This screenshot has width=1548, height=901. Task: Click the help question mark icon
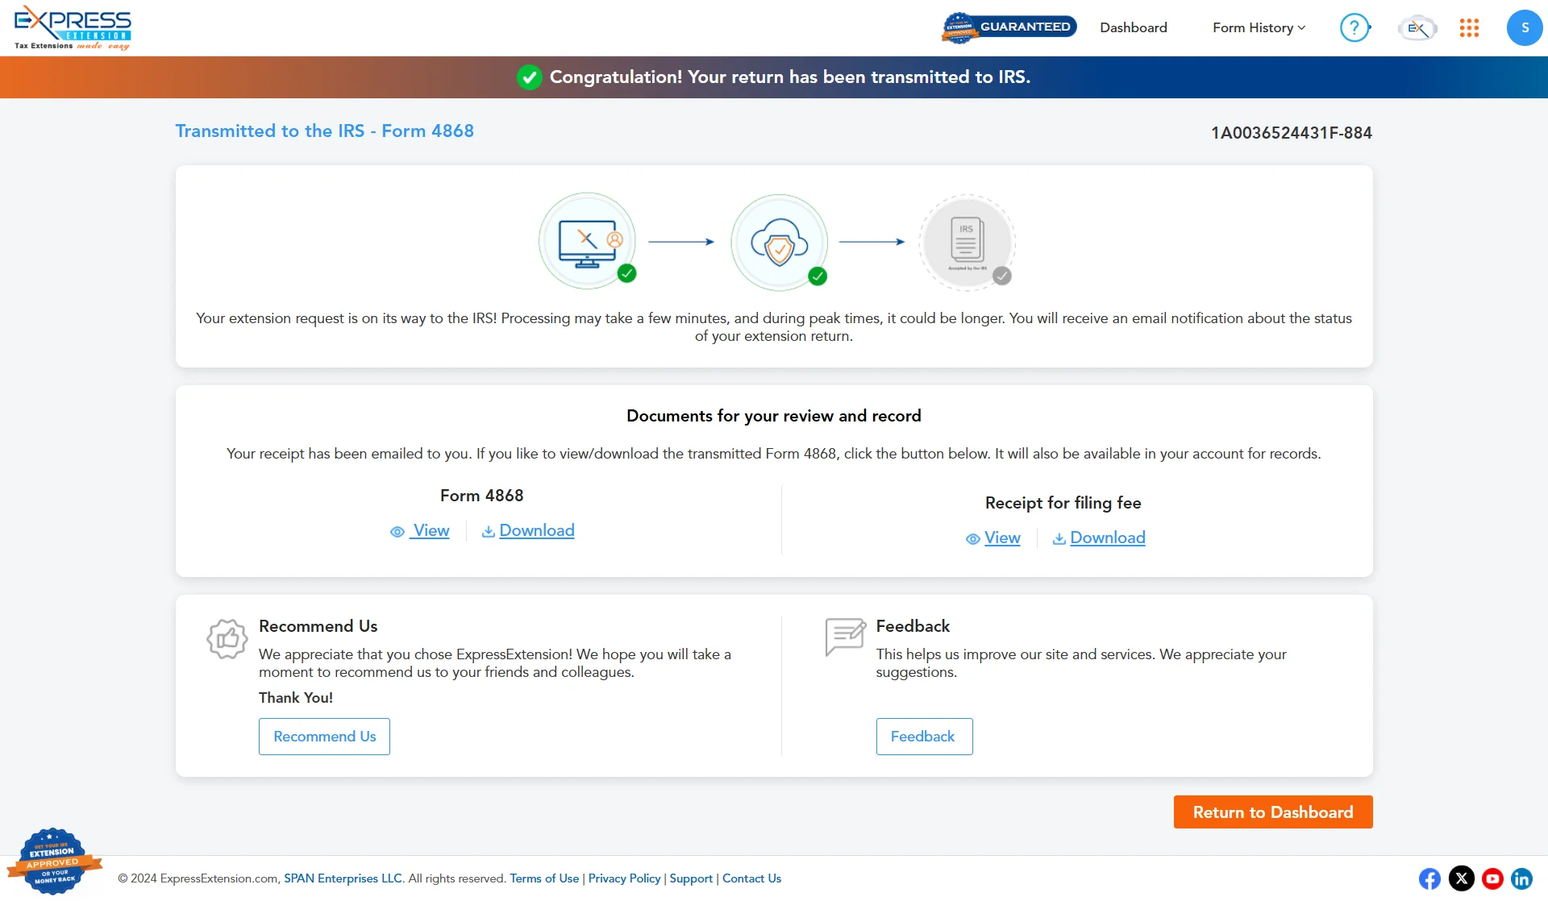[1356, 28]
